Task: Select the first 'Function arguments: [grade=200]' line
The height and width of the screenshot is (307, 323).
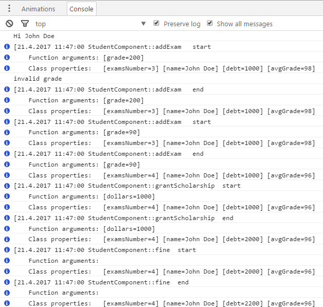Action: tap(86, 58)
